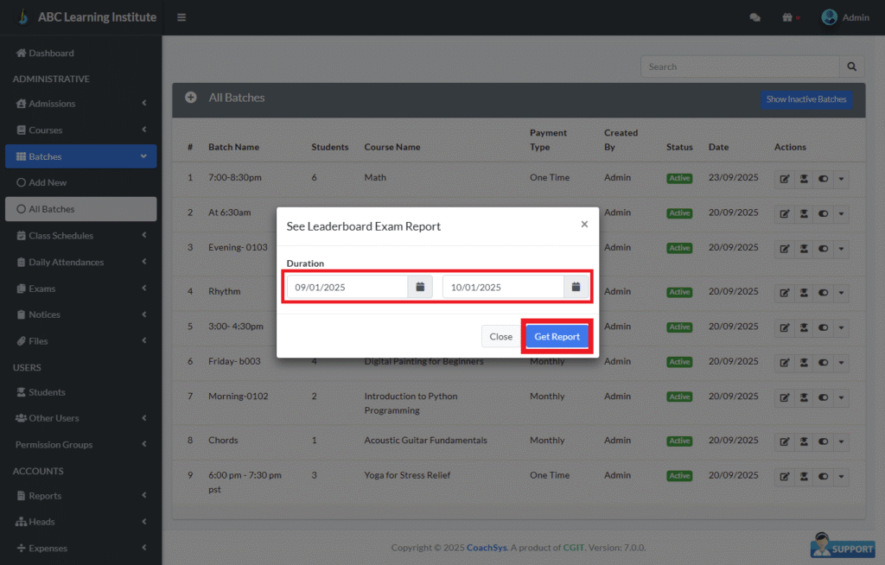Click edit icon for Math batch
This screenshot has width=885, height=565.
[x=785, y=178]
